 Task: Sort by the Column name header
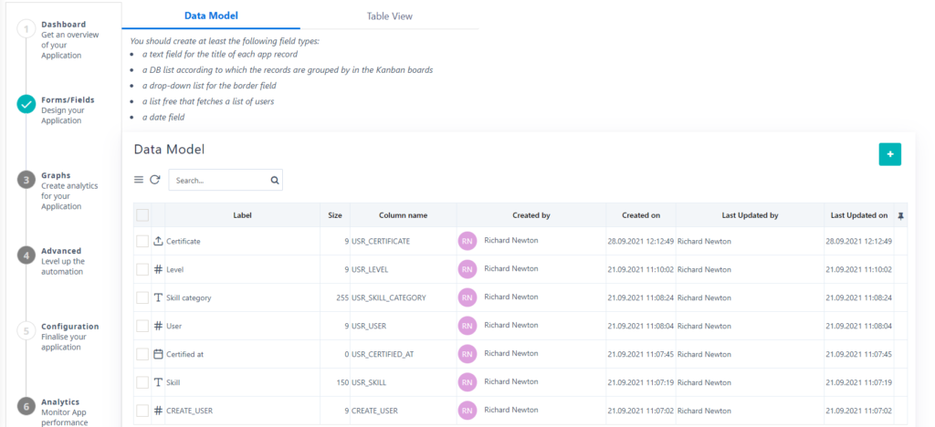(x=403, y=215)
